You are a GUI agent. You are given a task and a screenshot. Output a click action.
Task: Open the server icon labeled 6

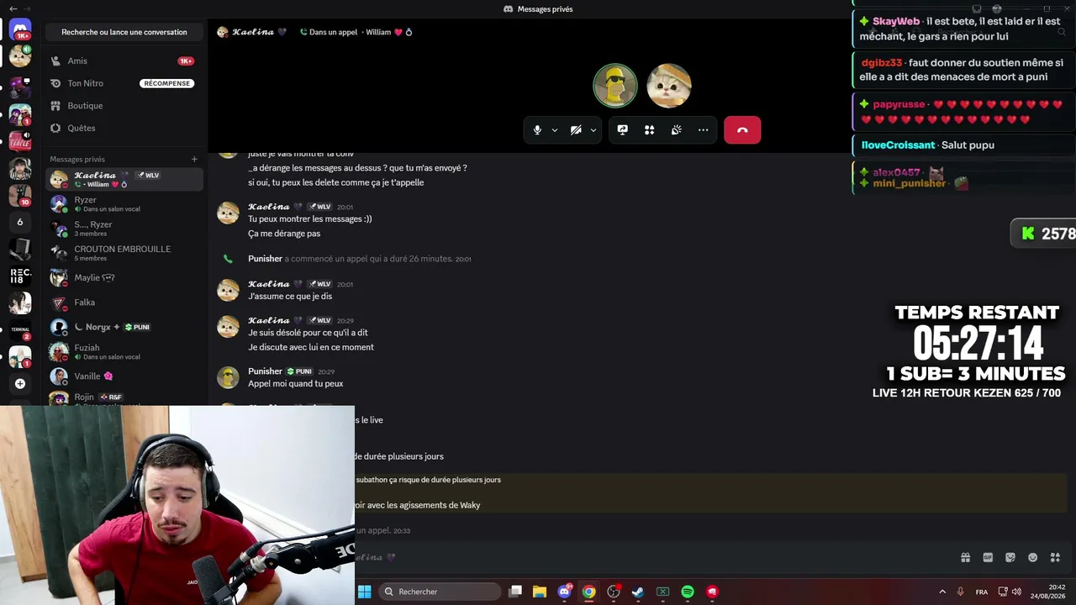coord(20,222)
